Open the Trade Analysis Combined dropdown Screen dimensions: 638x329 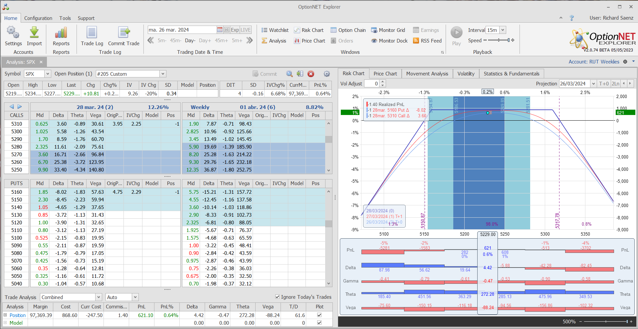click(x=99, y=297)
